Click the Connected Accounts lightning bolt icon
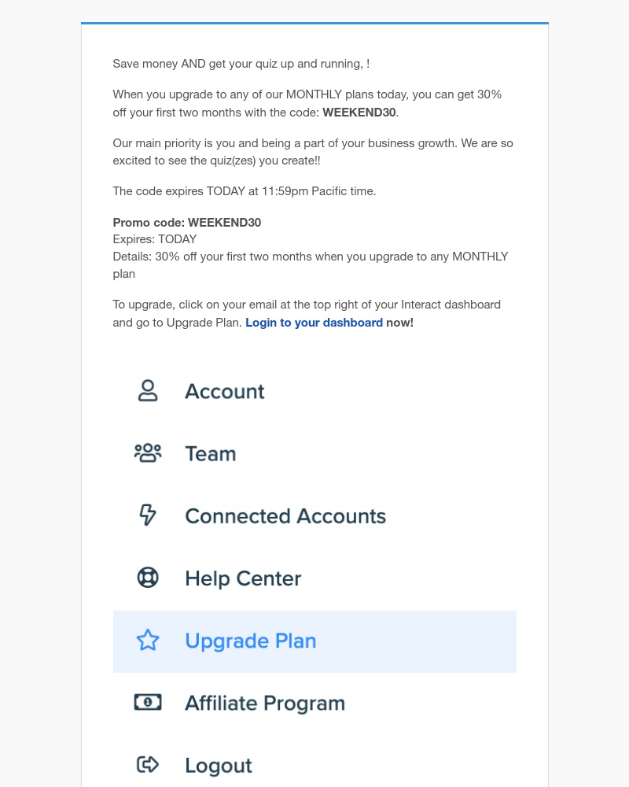Image resolution: width=629 pixels, height=787 pixels. (x=148, y=515)
